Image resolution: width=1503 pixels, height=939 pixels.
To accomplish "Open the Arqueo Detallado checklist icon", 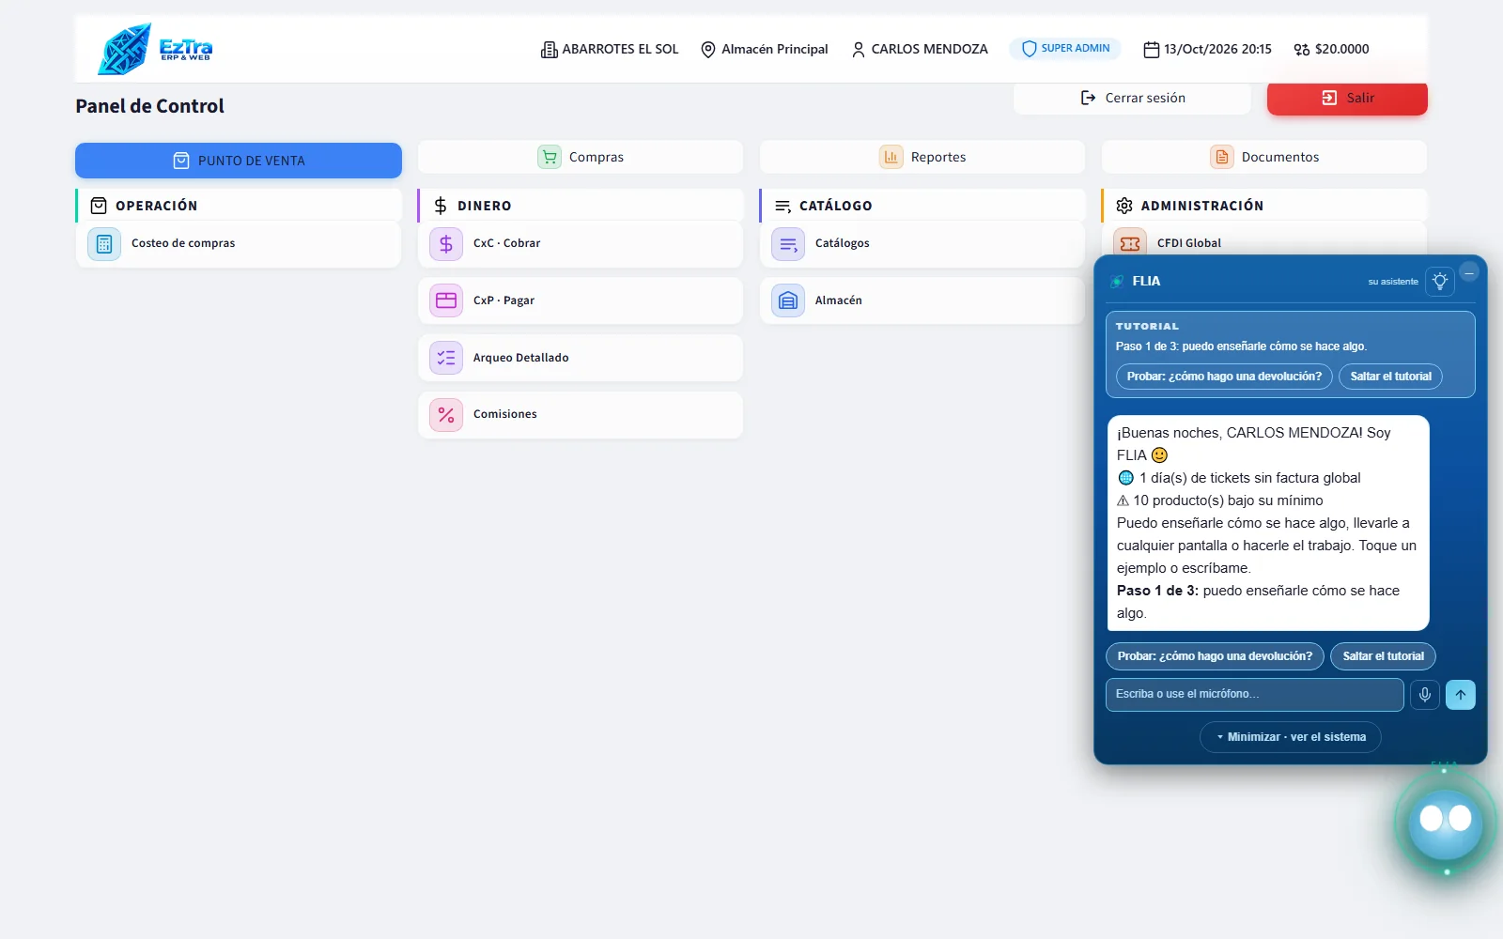I will tap(446, 358).
